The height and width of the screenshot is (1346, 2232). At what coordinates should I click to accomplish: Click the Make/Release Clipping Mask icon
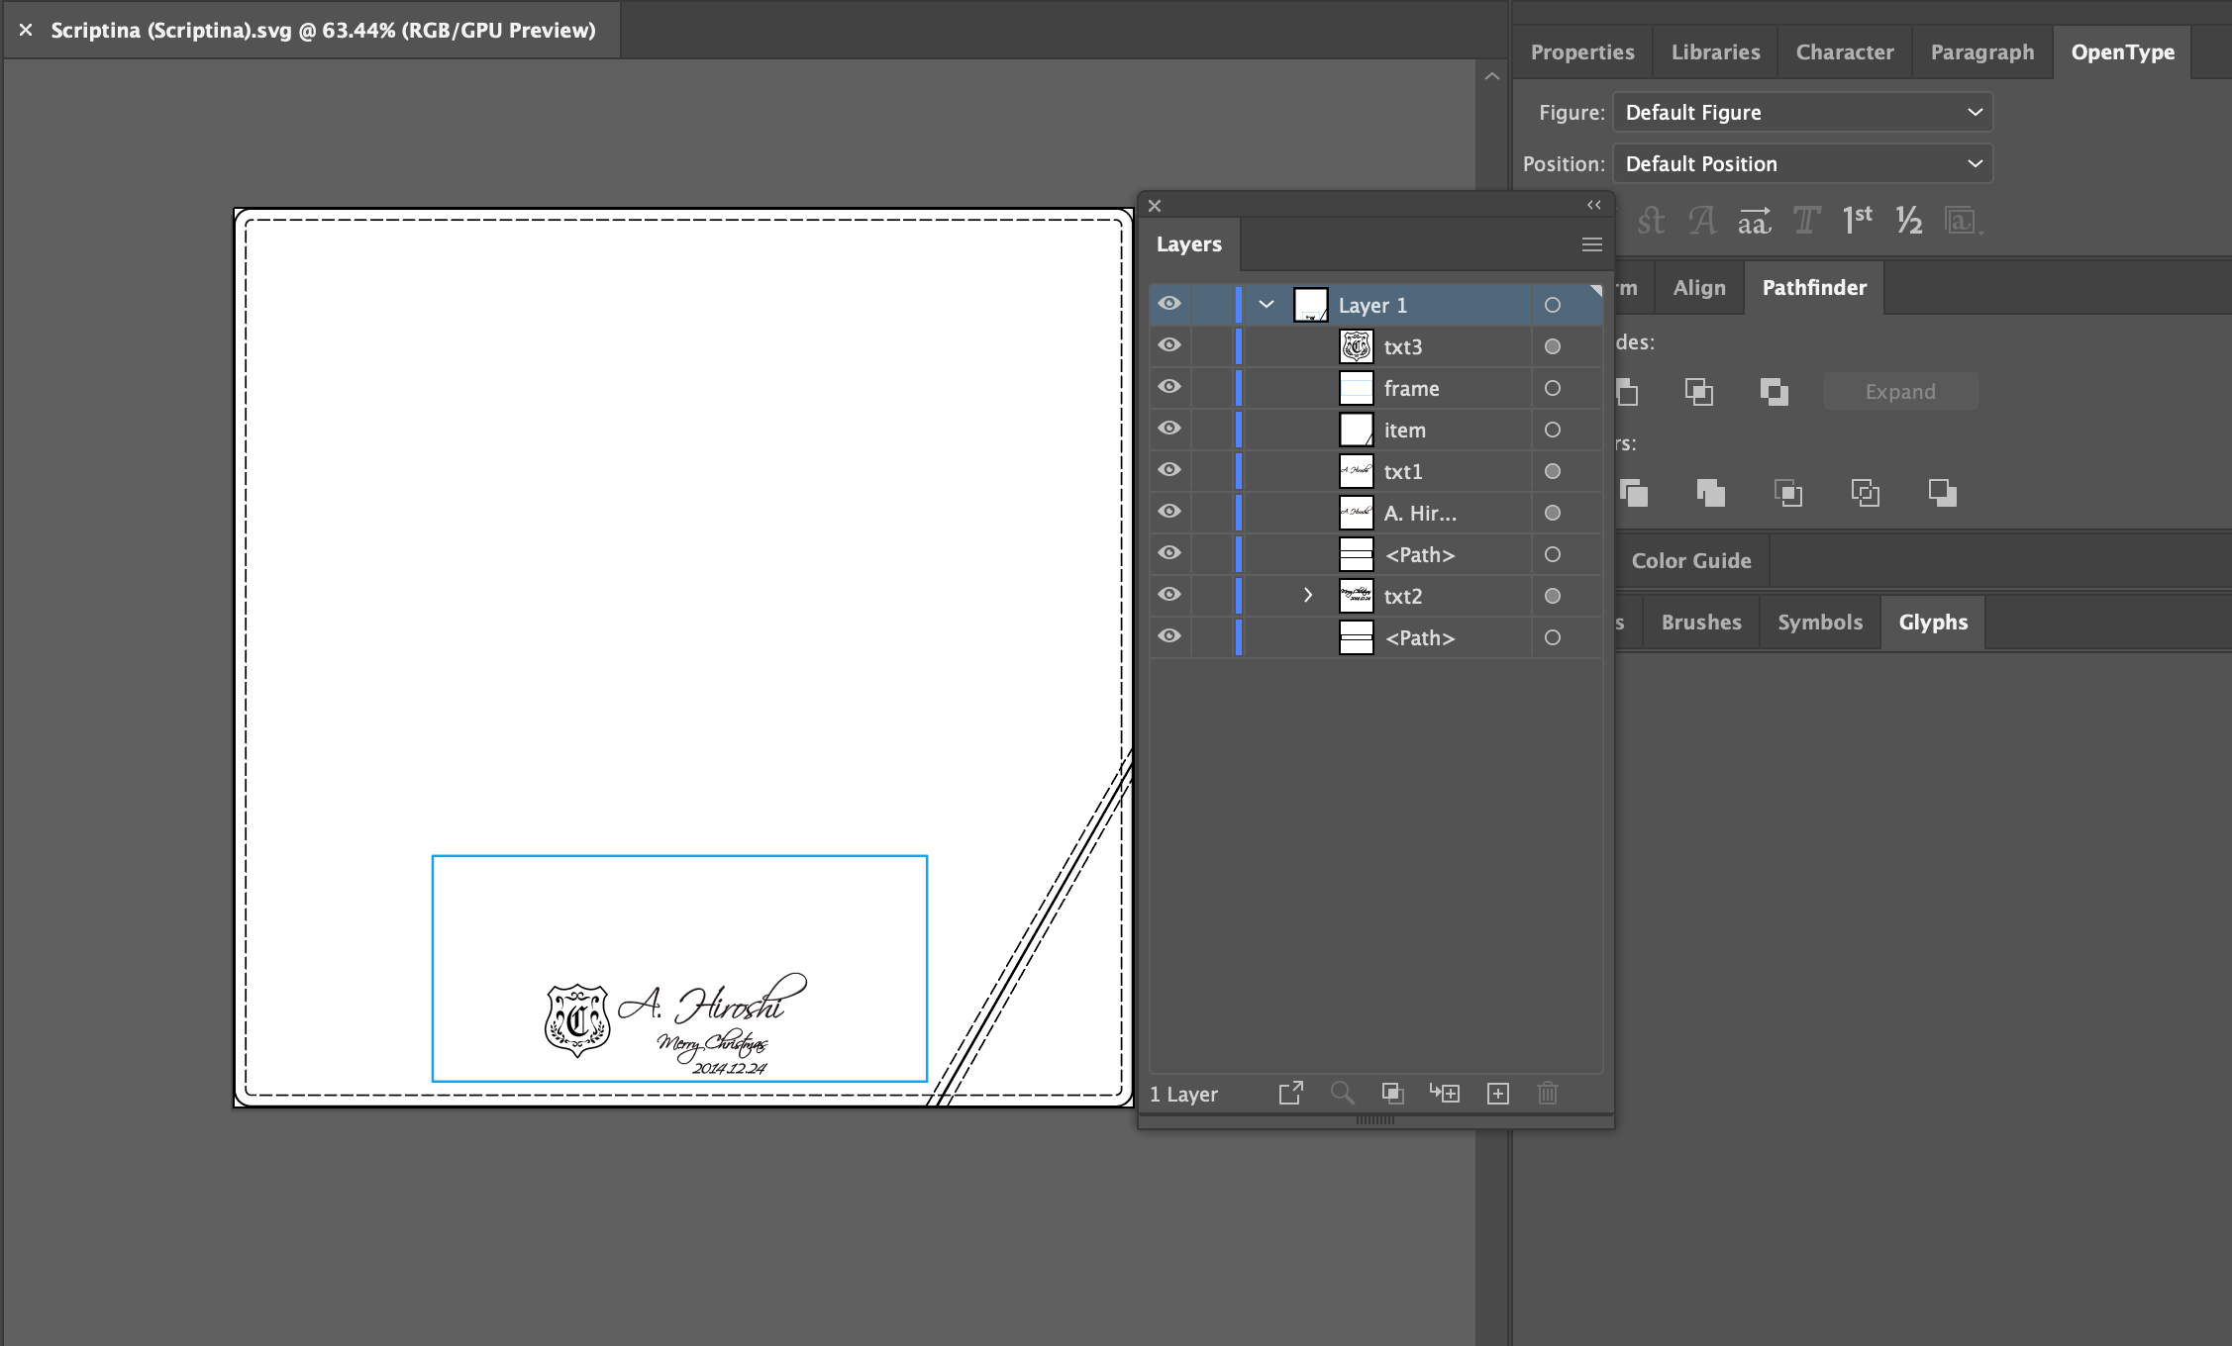(1392, 1094)
